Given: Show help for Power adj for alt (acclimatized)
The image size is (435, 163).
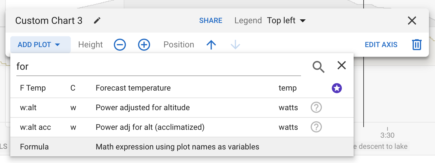Looking at the screenshot, I should tap(316, 127).
